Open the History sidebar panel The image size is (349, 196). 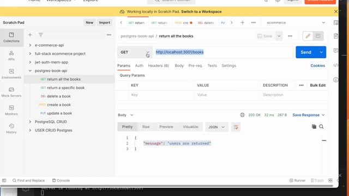pyautogui.click(x=11, y=128)
